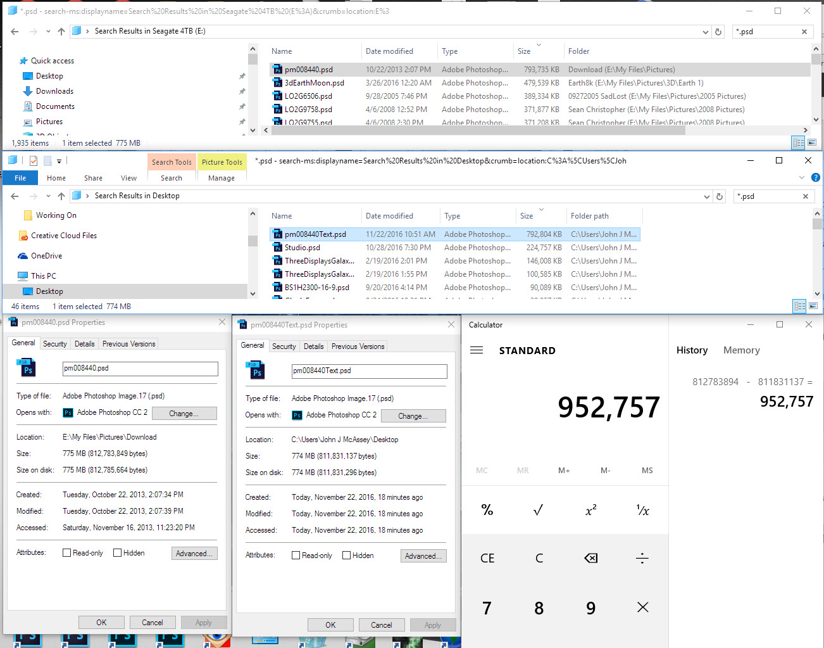Click the CE key in Calculator
This screenshot has height=648, width=824.
tap(487, 558)
